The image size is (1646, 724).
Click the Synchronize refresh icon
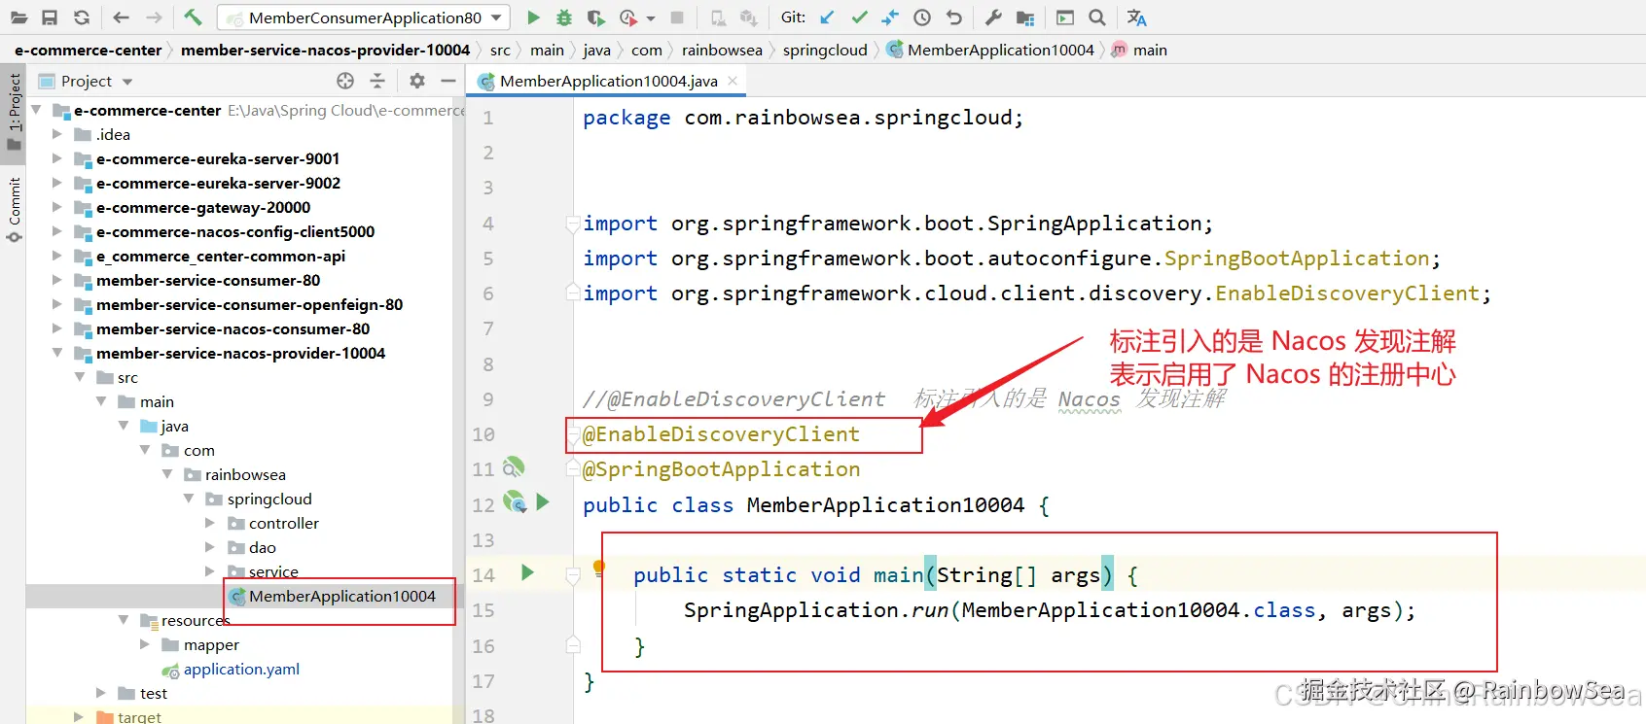(x=82, y=17)
